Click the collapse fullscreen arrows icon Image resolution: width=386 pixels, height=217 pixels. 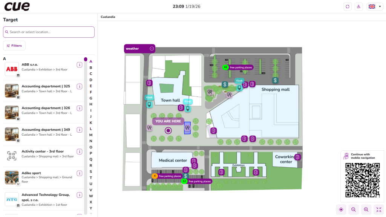click(x=378, y=209)
